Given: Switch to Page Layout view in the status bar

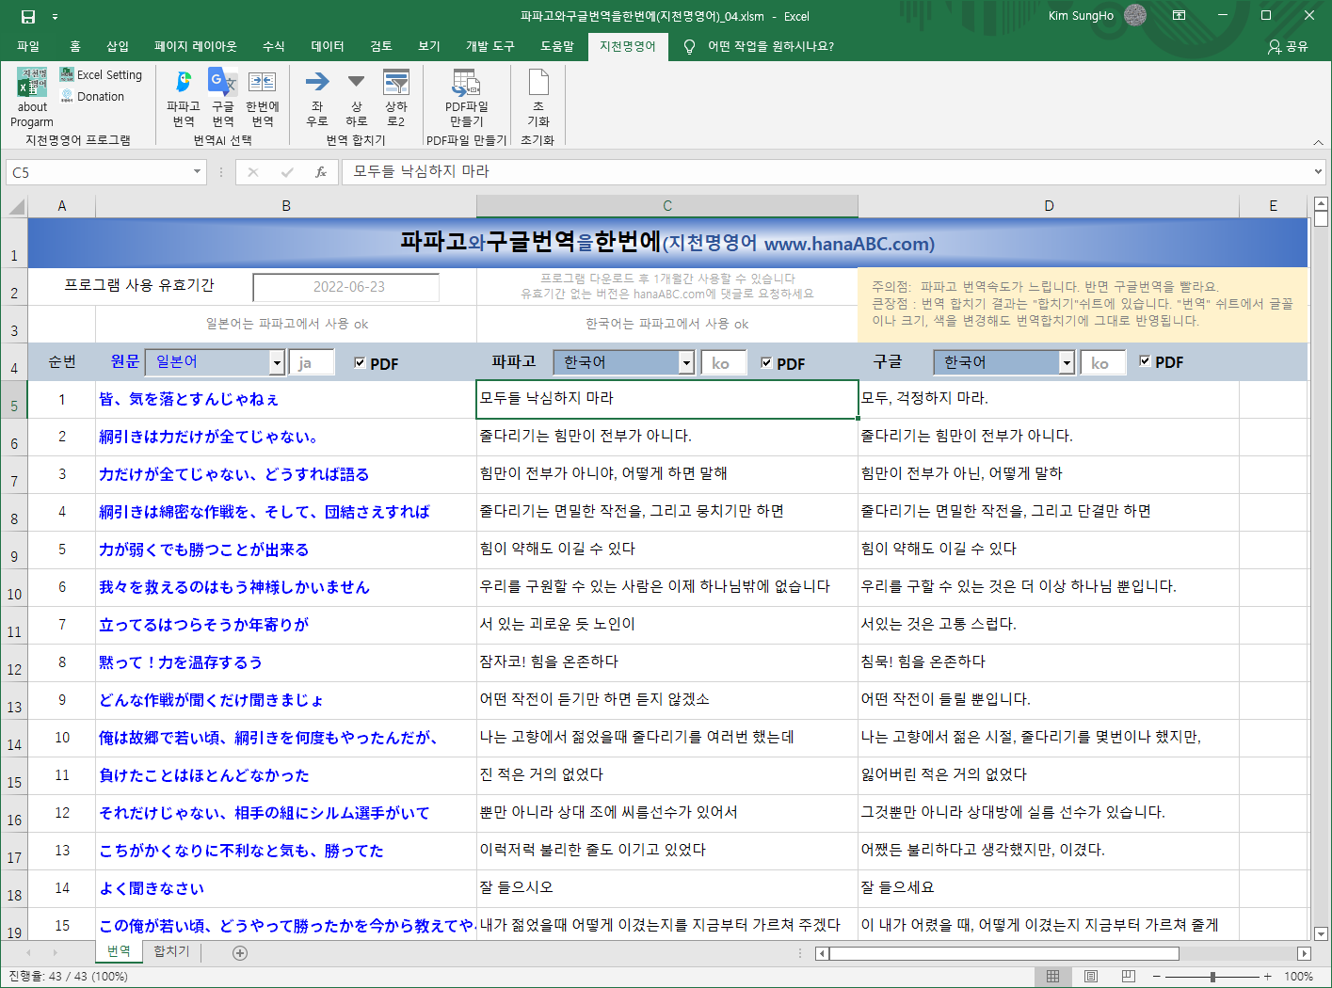Looking at the screenshot, I should 1091,976.
